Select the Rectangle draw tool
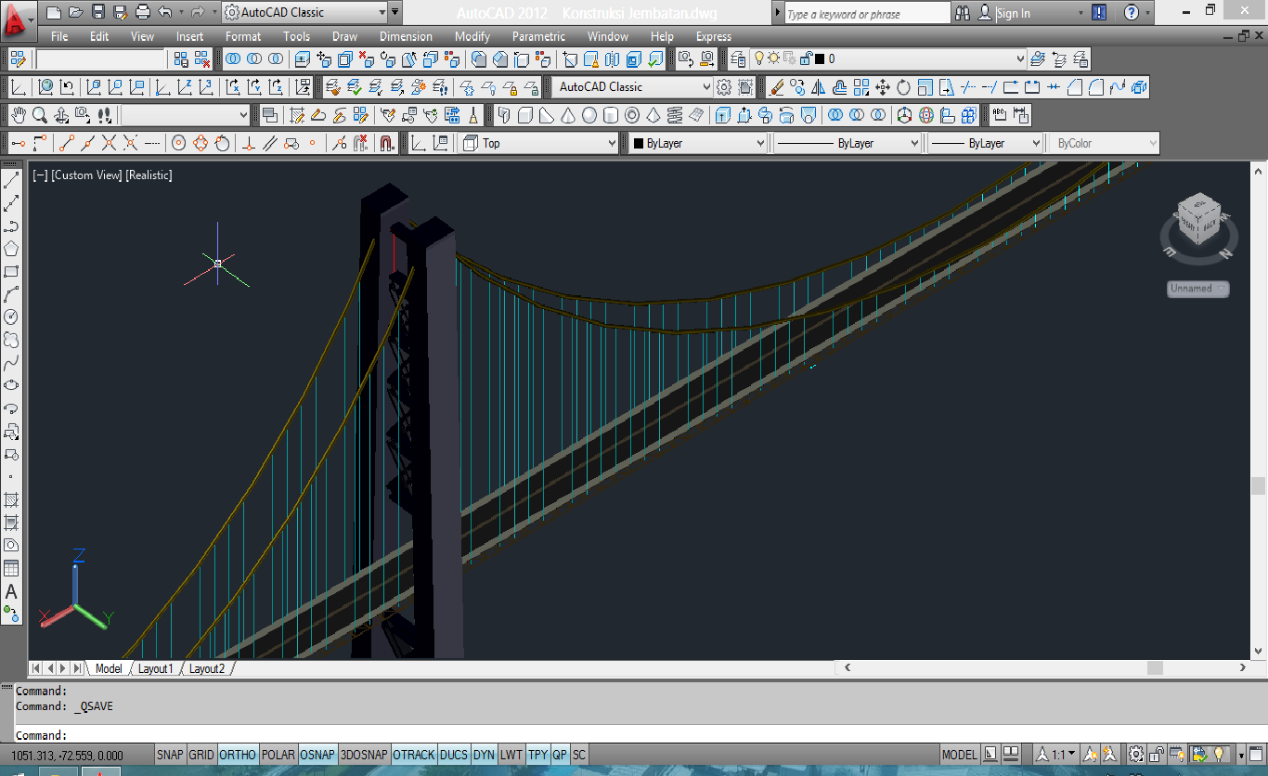 tap(11, 272)
